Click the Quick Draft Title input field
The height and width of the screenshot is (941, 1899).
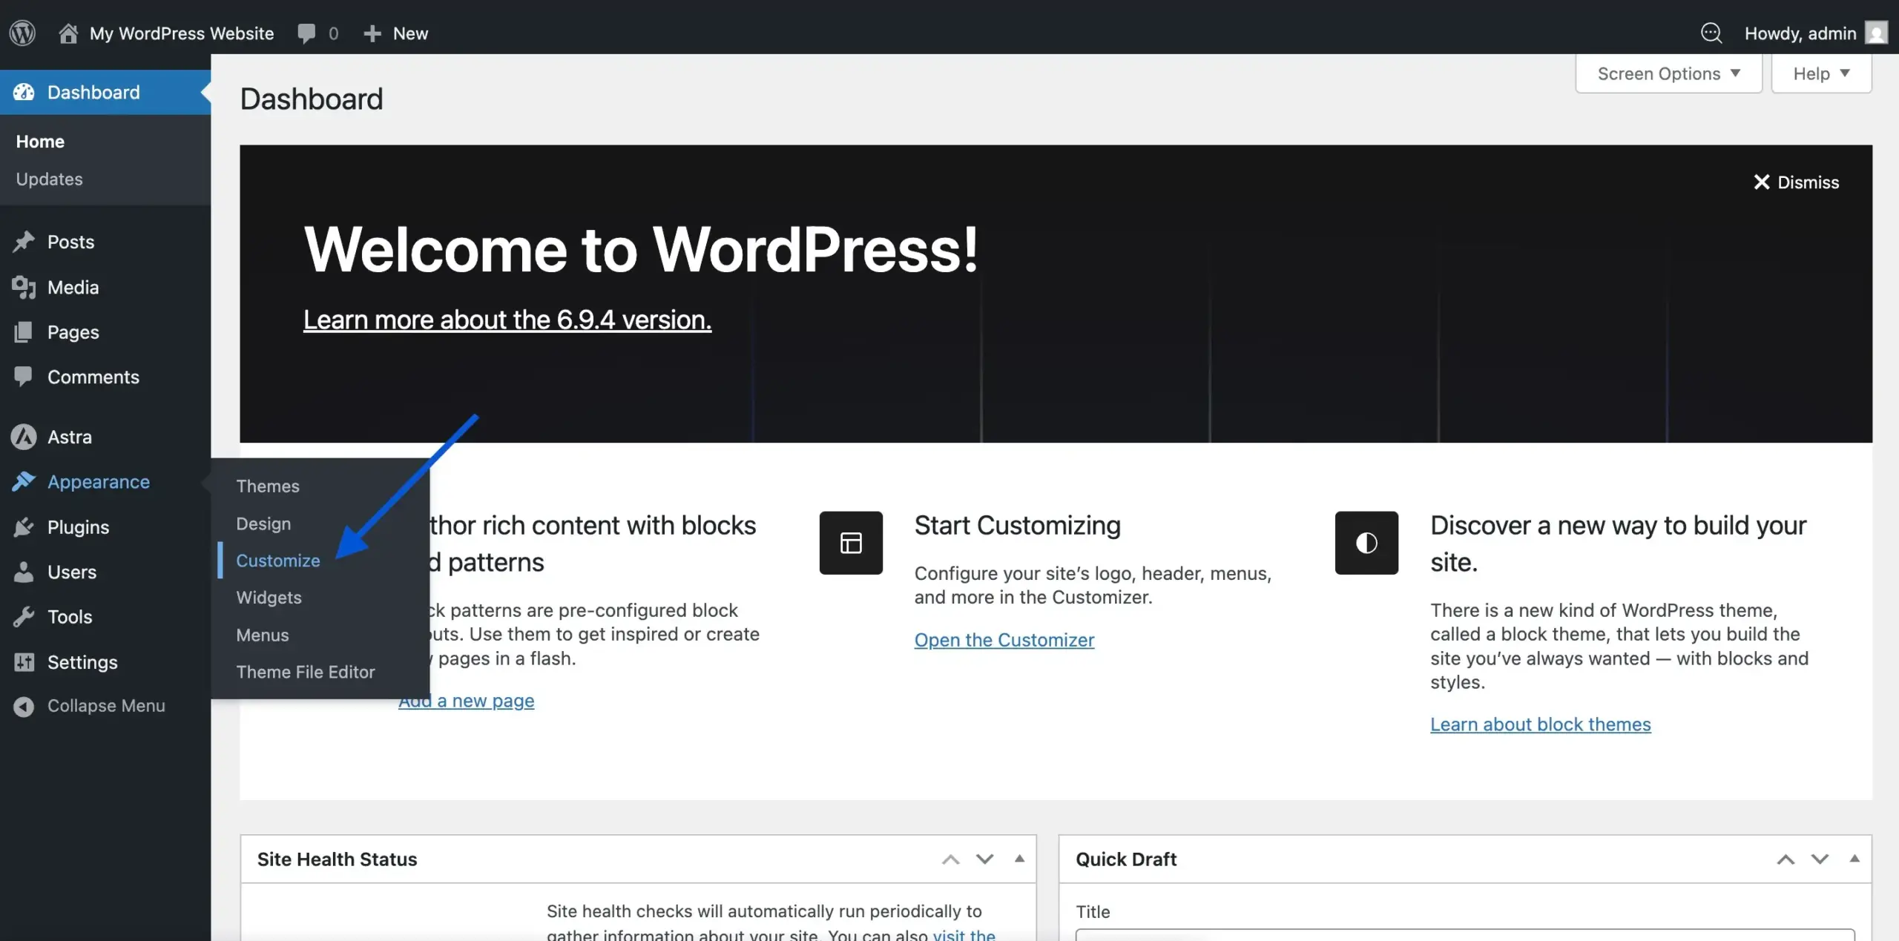tap(1464, 934)
